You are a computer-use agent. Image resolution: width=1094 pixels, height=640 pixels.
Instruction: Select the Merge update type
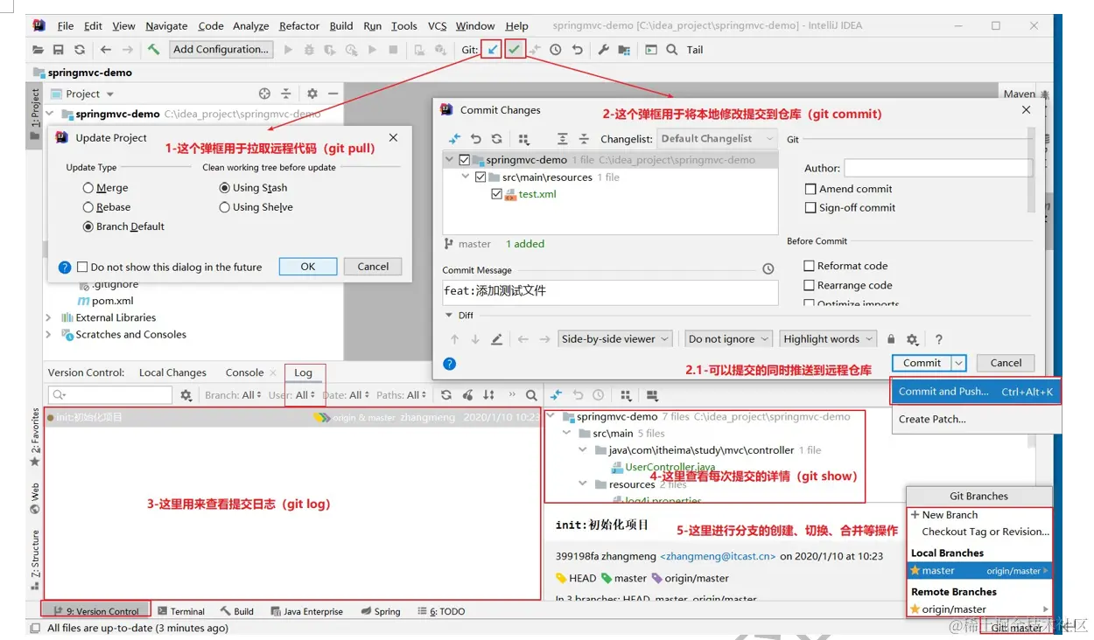click(x=88, y=188)
